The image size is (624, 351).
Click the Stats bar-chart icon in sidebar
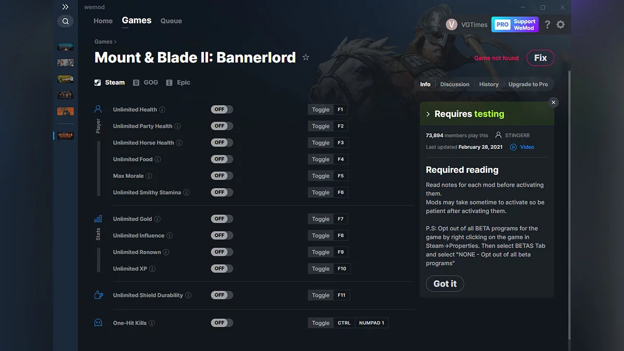tap(98, 218)
